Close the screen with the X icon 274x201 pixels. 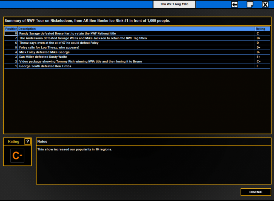(265, 4)
